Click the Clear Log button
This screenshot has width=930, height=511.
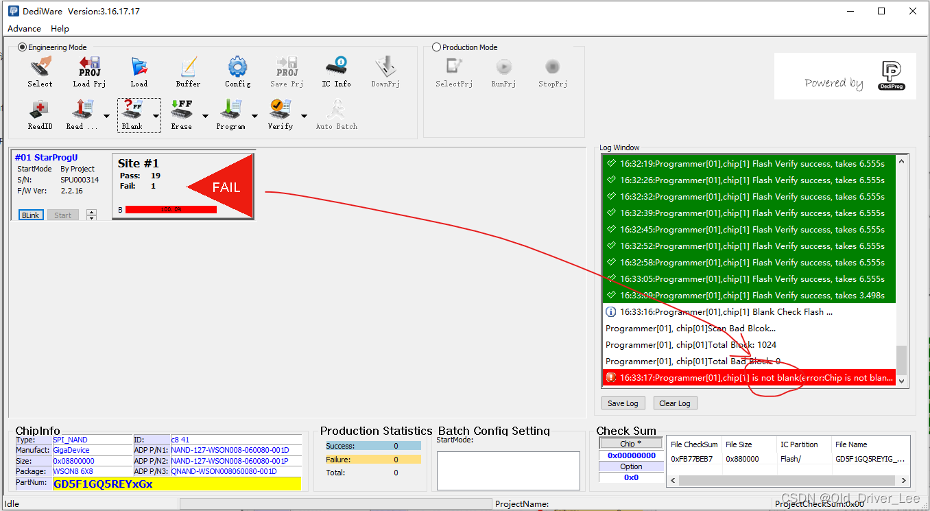tap(675, 403)
